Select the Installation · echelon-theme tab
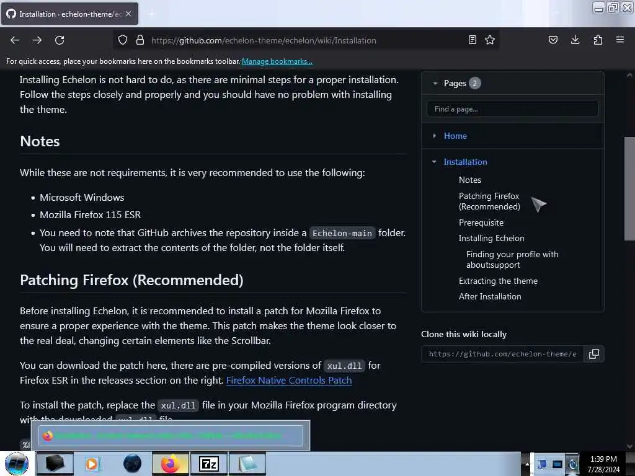The width and height of the screenshot is (635, 476). (69, 14)
